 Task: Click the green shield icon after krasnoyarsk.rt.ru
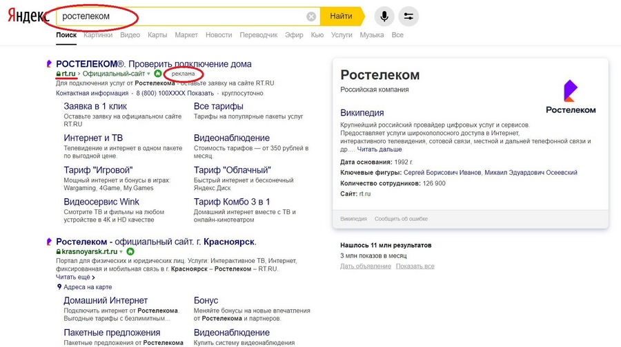click(130, 251)
